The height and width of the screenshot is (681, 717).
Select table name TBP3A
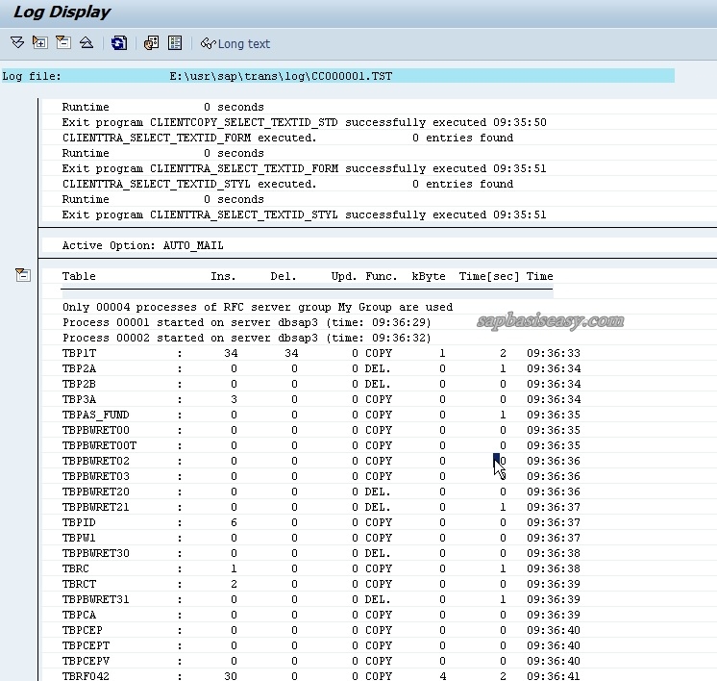(x=79, y=399)
